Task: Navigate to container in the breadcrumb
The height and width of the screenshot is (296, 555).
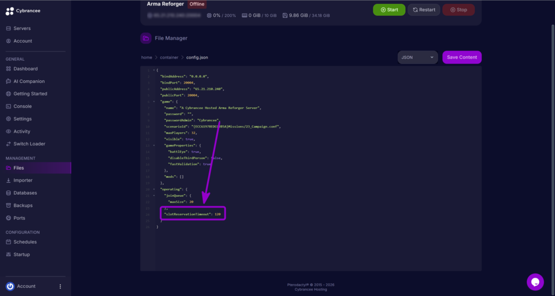Action: [x=169, y=57]
